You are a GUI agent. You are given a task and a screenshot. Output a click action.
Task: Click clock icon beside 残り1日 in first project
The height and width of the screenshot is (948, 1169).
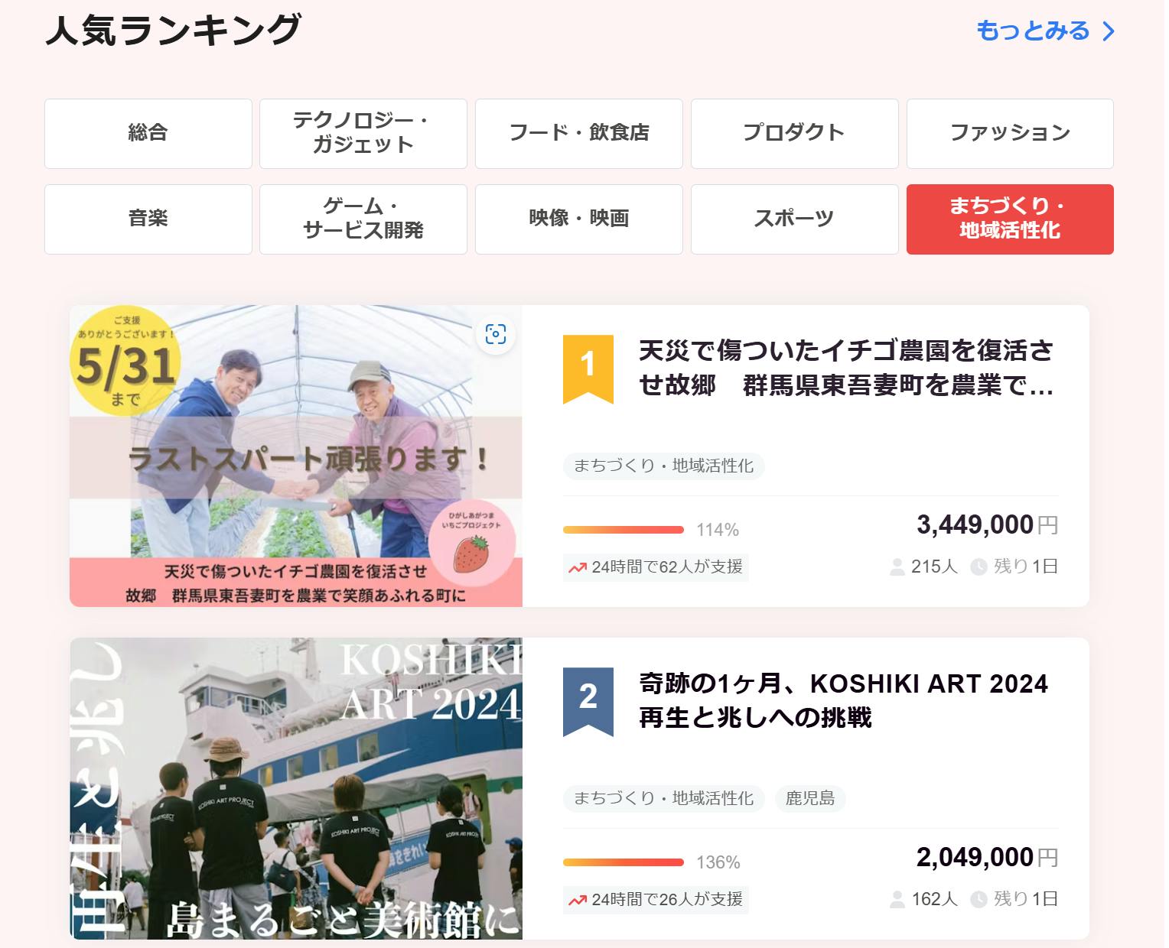[x=979, y=567]
